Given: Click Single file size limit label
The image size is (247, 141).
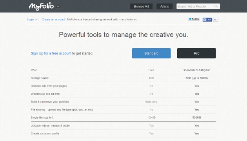Looking at the screenshot, I should [x=42, y=117].
